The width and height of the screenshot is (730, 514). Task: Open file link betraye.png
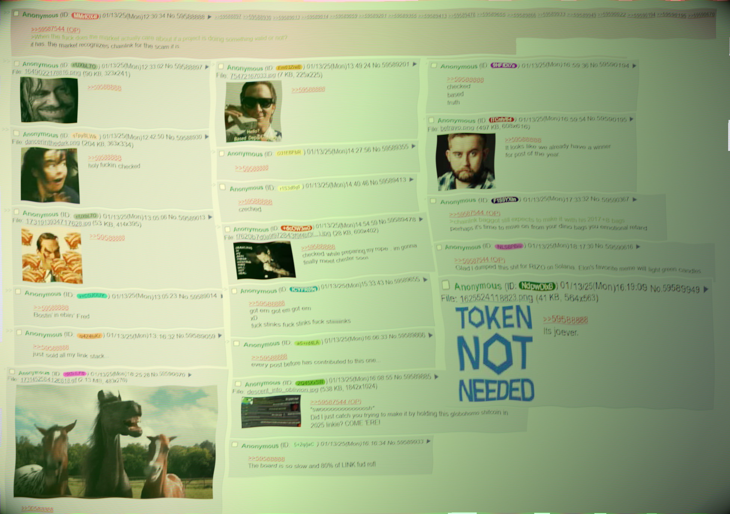pyautogui.click(x=457, y=128)
